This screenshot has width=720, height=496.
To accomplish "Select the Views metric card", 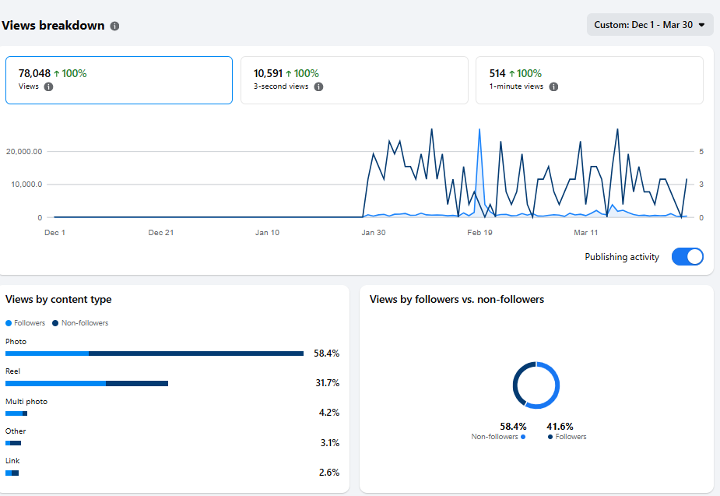I will click(118, 79).
